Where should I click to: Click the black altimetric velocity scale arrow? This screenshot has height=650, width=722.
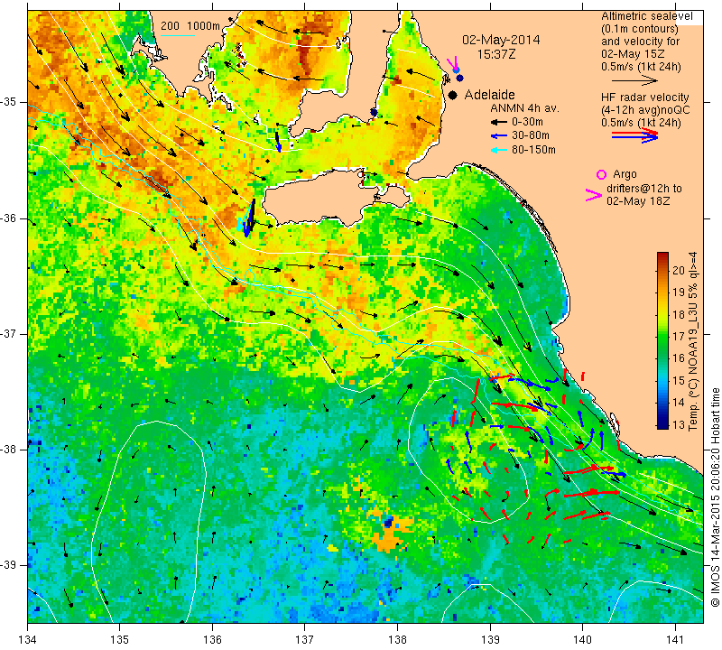tap(635, 80)
